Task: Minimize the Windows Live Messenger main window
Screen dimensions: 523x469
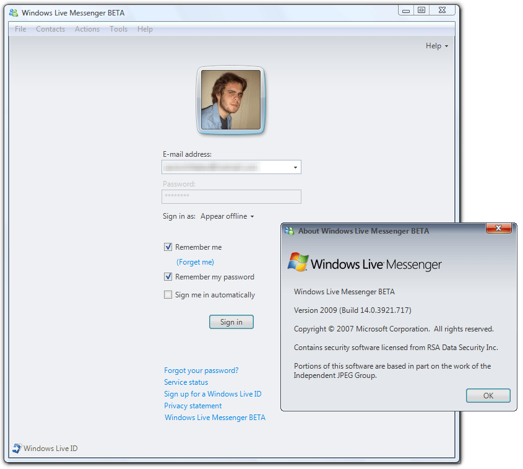Action: 405,11
